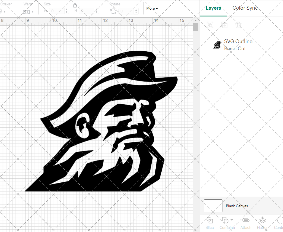The height and width of the screenshot is (232, 283).
Task: Open Basic Cut operation for SVG Outline
Action: point(235,48)
